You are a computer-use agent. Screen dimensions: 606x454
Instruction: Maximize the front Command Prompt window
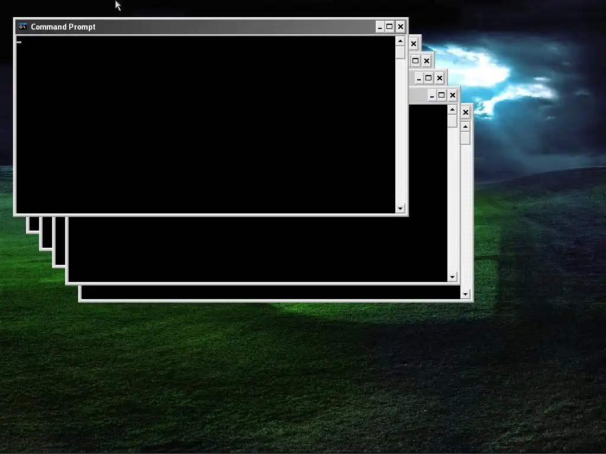point(389,27)
